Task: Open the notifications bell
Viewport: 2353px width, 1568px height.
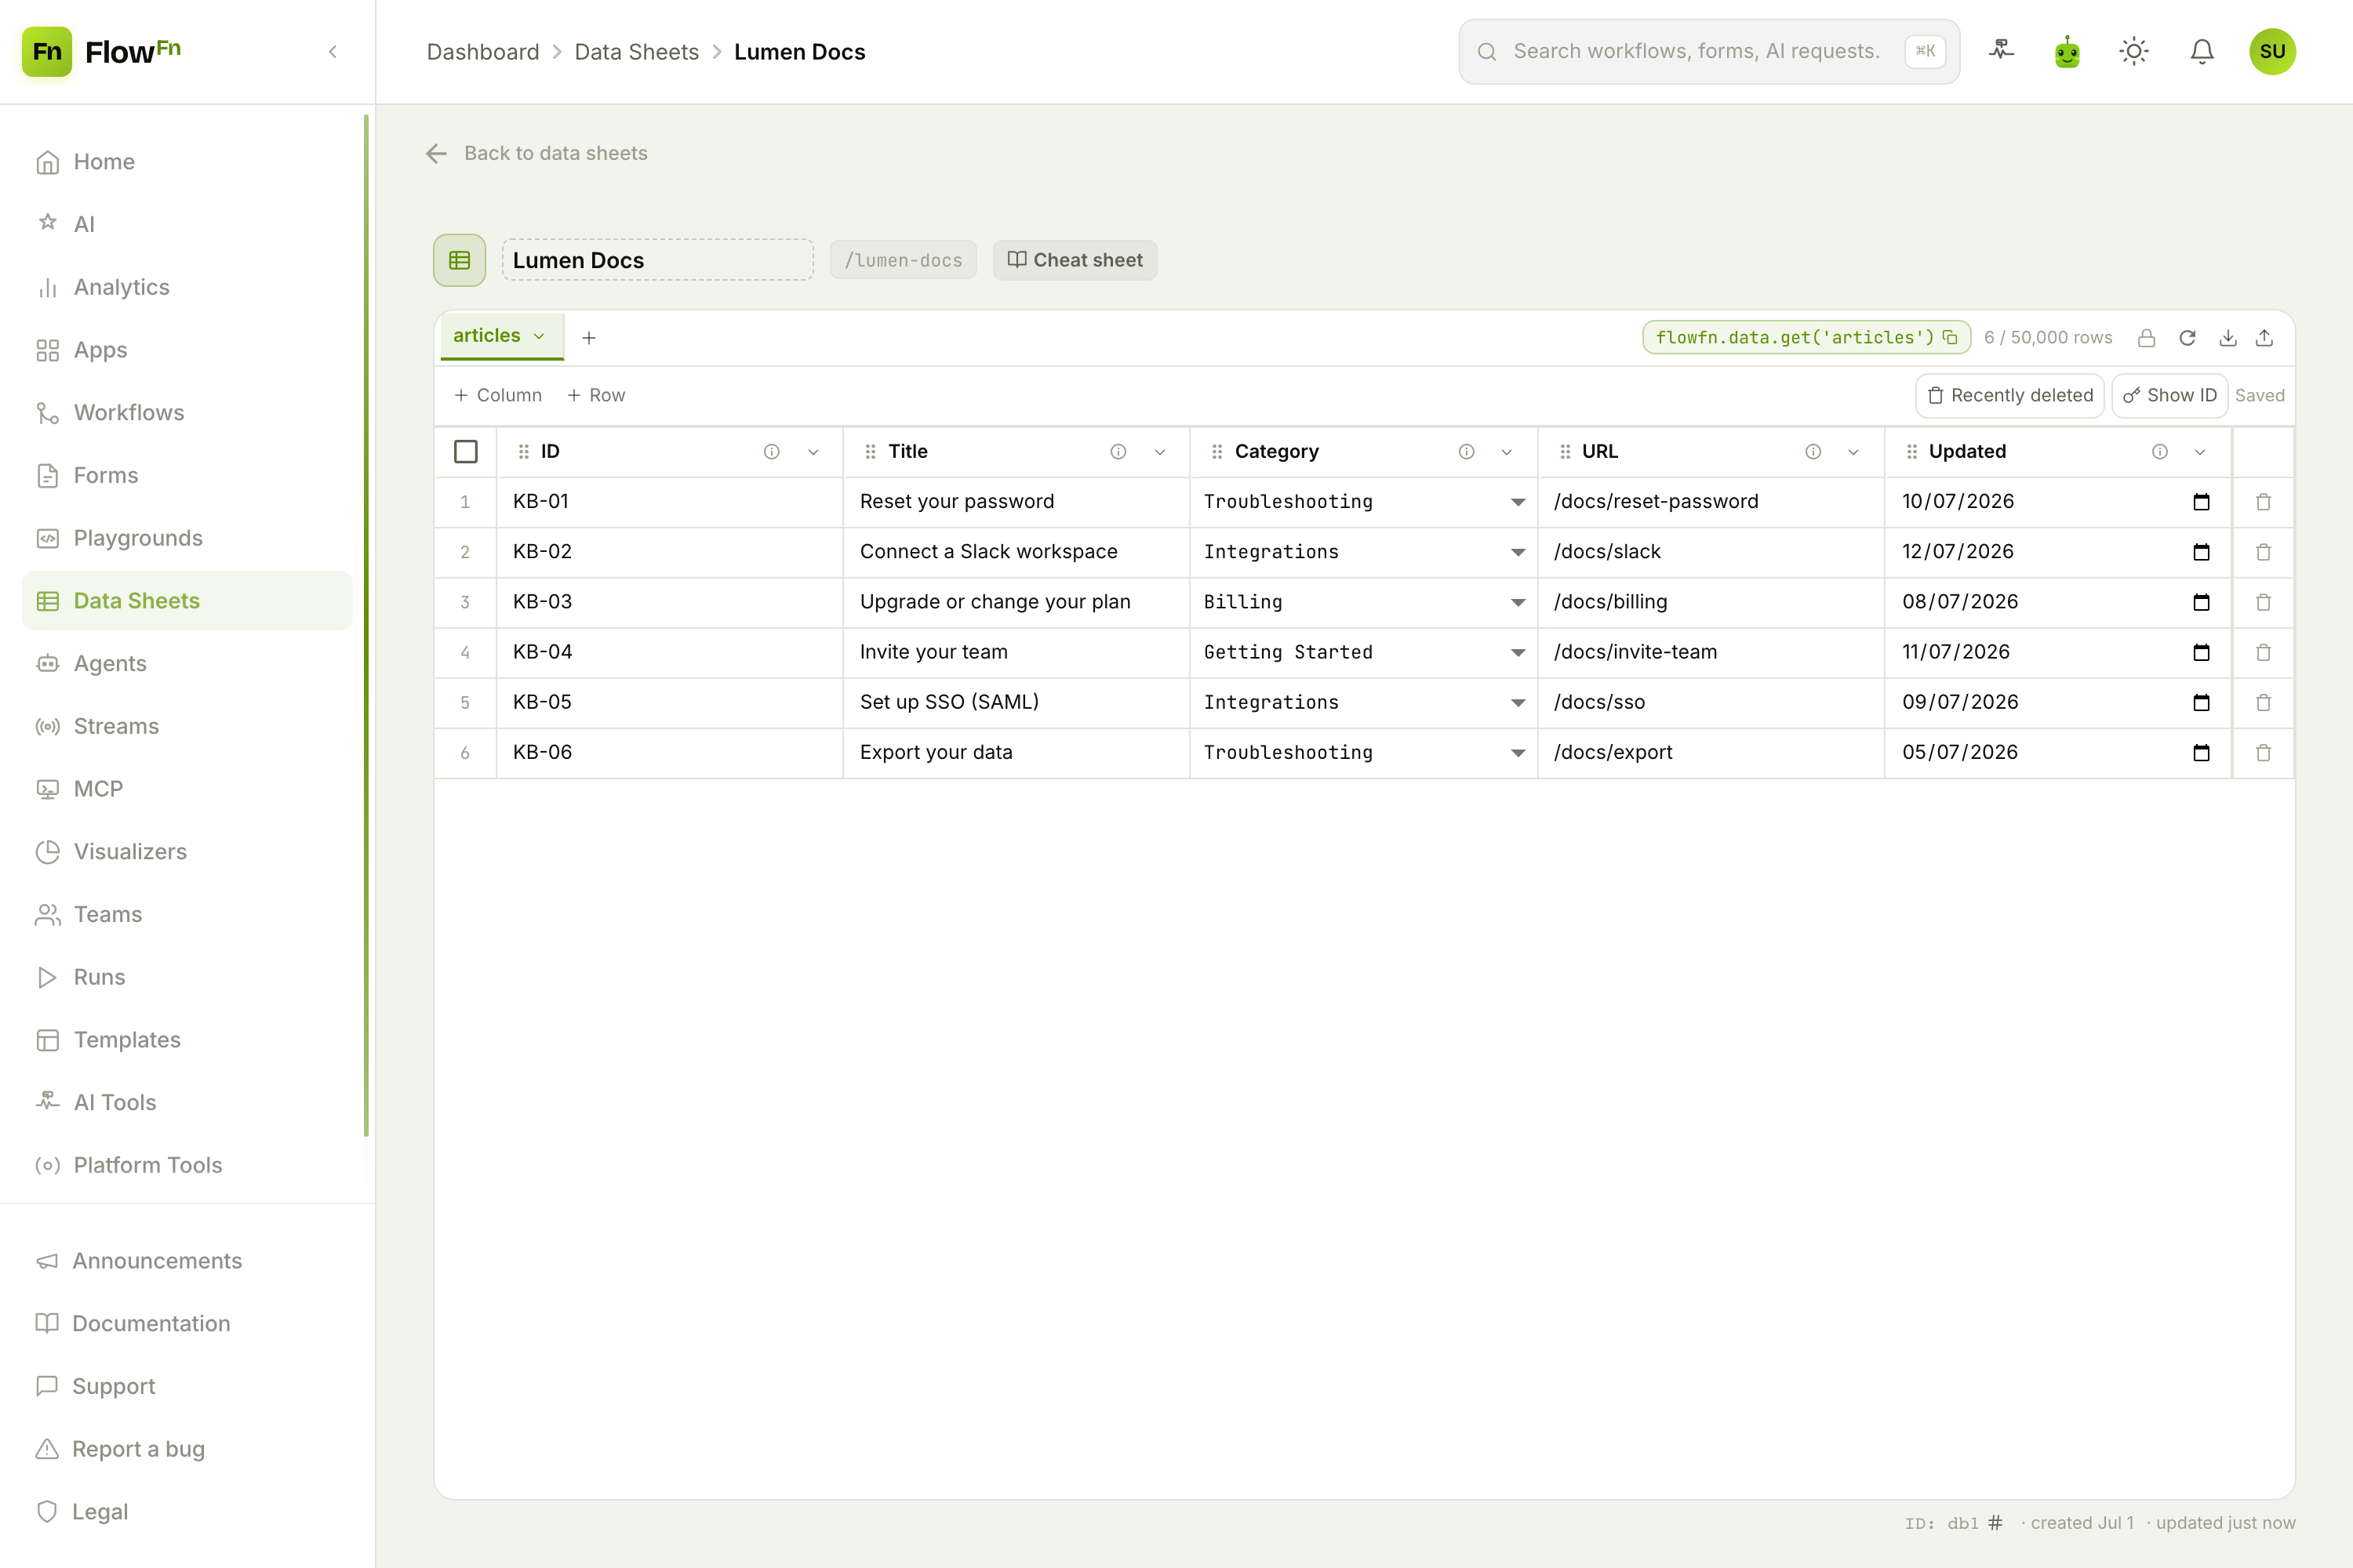Action: click(x=2202, y=51)
